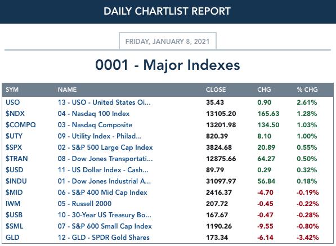Open the $UTY symbol link
Viewport: 336px width, 246px height.
[14, 136]
